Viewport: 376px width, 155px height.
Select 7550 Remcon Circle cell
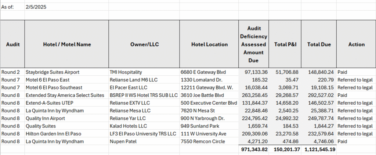209,141
